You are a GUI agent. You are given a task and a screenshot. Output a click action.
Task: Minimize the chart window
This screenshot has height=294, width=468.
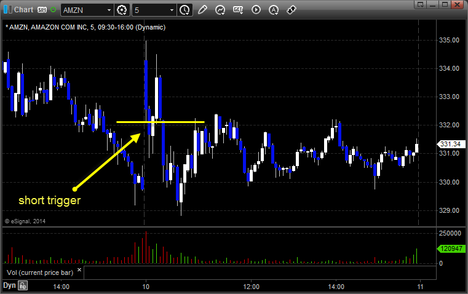pos(433,4)
